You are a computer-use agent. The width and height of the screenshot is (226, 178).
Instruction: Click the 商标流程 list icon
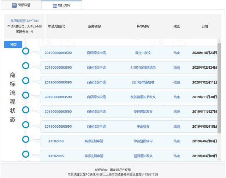point(55,6)
